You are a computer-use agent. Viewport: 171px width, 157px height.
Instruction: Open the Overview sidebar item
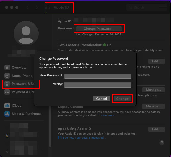(x=19, y=68)
